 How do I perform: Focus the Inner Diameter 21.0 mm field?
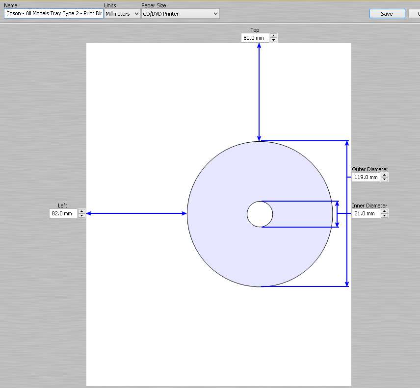366,213
